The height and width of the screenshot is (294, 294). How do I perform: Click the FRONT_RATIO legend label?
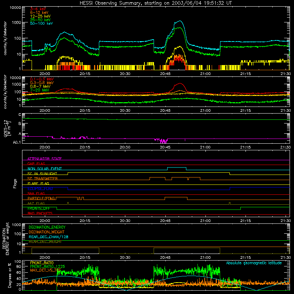(x=42, y=263)
